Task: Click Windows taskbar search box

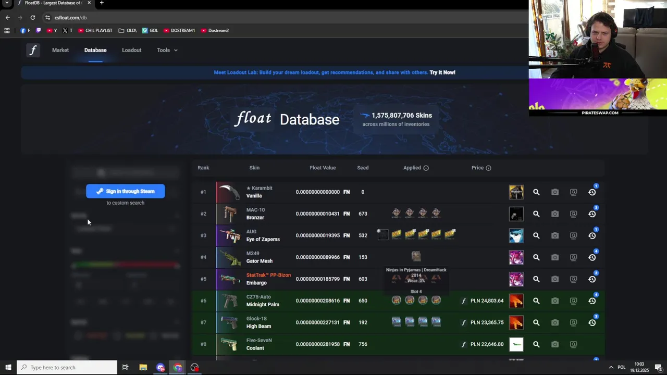Action: pos(67,367)
